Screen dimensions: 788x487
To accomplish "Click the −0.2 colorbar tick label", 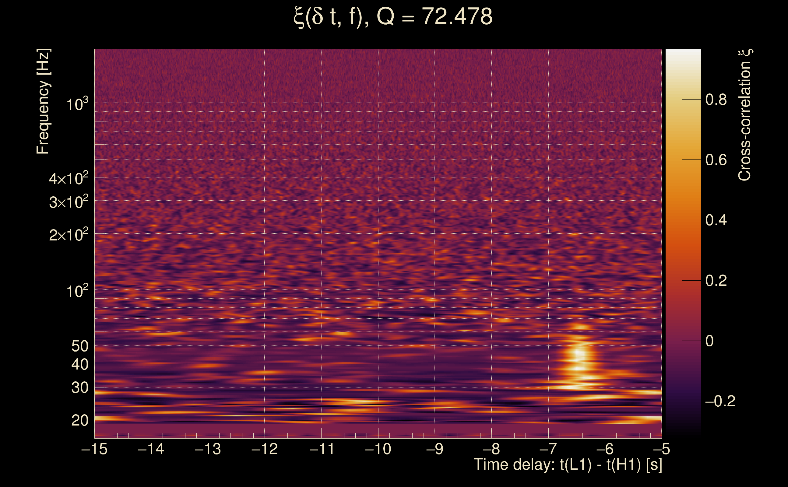I will click(720, 401).
